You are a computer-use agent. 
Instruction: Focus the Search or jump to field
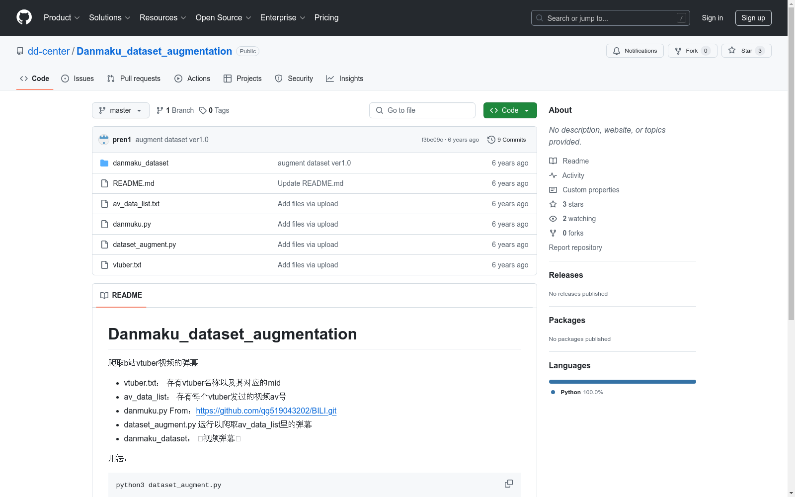click(x=611, y=18)
